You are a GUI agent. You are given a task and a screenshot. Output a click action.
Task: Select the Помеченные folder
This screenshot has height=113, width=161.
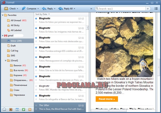coord(19,85)
